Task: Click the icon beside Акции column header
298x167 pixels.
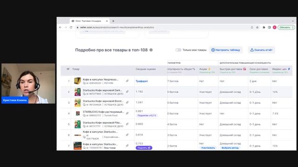Action: pyautogui.click(x=210, y=69)
